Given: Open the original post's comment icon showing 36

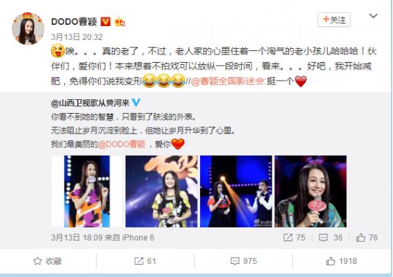Looking at the screenshot, I should pos(330,238).
